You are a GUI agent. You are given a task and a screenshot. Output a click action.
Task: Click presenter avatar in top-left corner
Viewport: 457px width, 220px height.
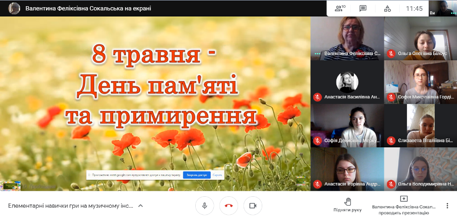(x=14, y=8)
